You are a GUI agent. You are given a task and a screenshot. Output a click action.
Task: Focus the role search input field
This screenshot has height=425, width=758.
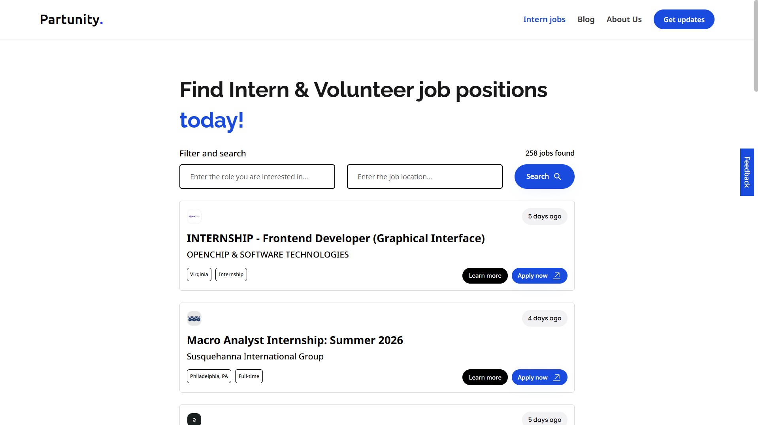click(x=257, y=177)
